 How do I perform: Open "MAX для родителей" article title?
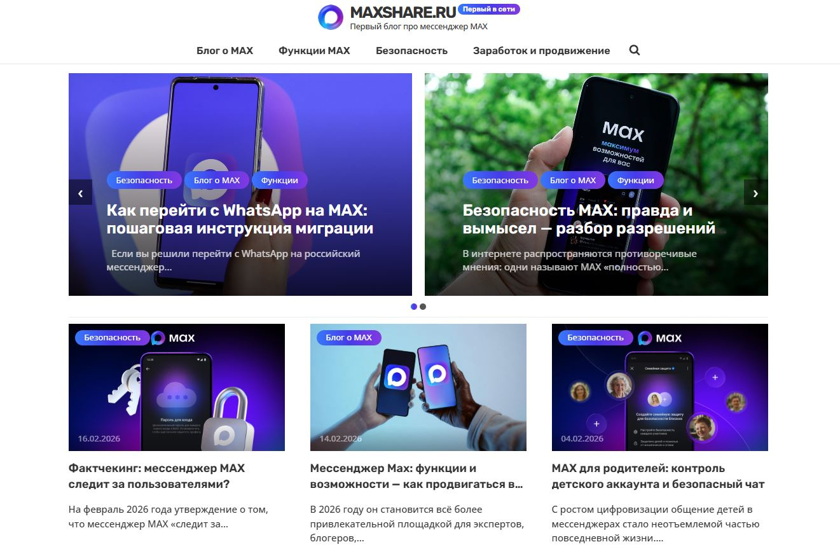point(658,476)
